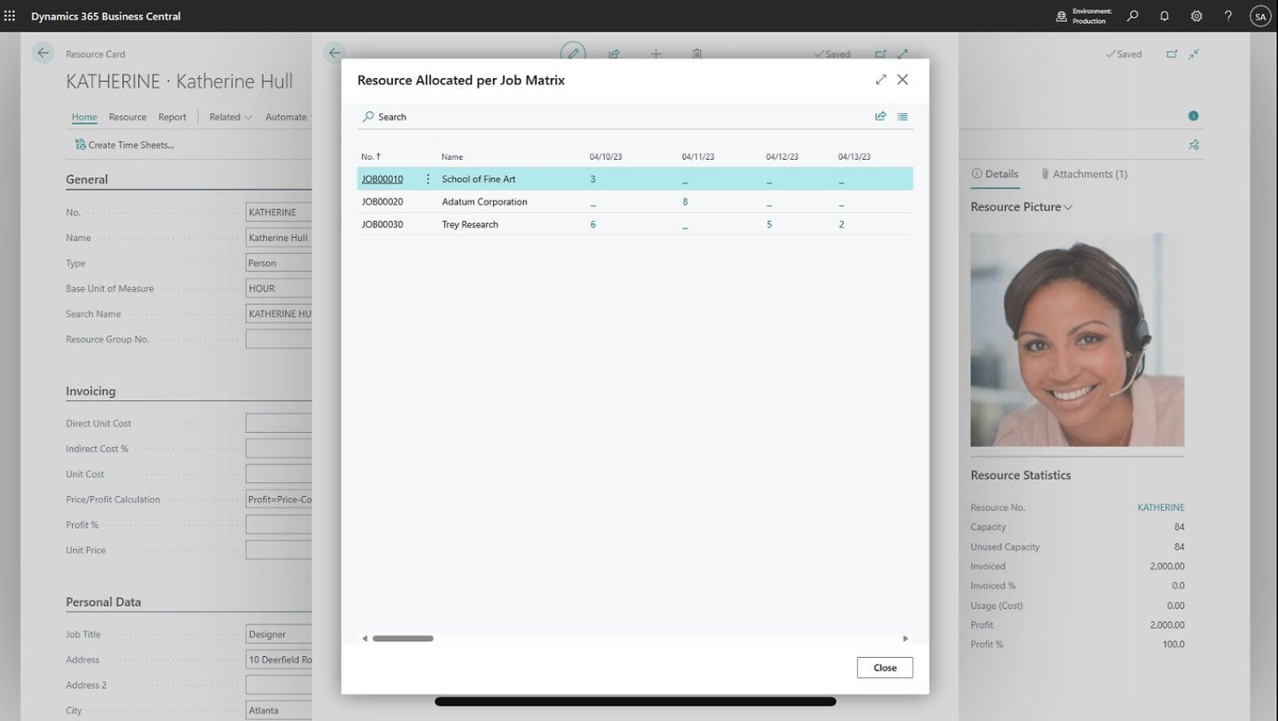
Task: Click share icon in background toolbar
Action: coord(614,54)
